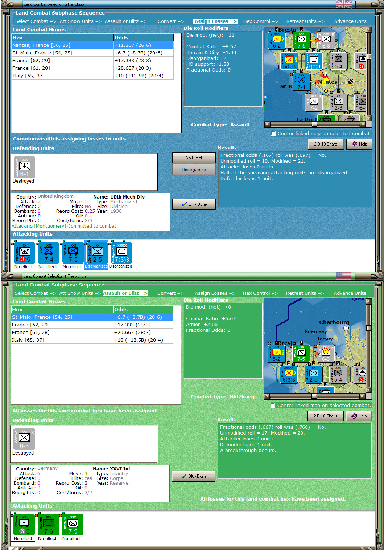
Task: Open 2-D-10 Charts in blue window
Action: tap(326, 144)
